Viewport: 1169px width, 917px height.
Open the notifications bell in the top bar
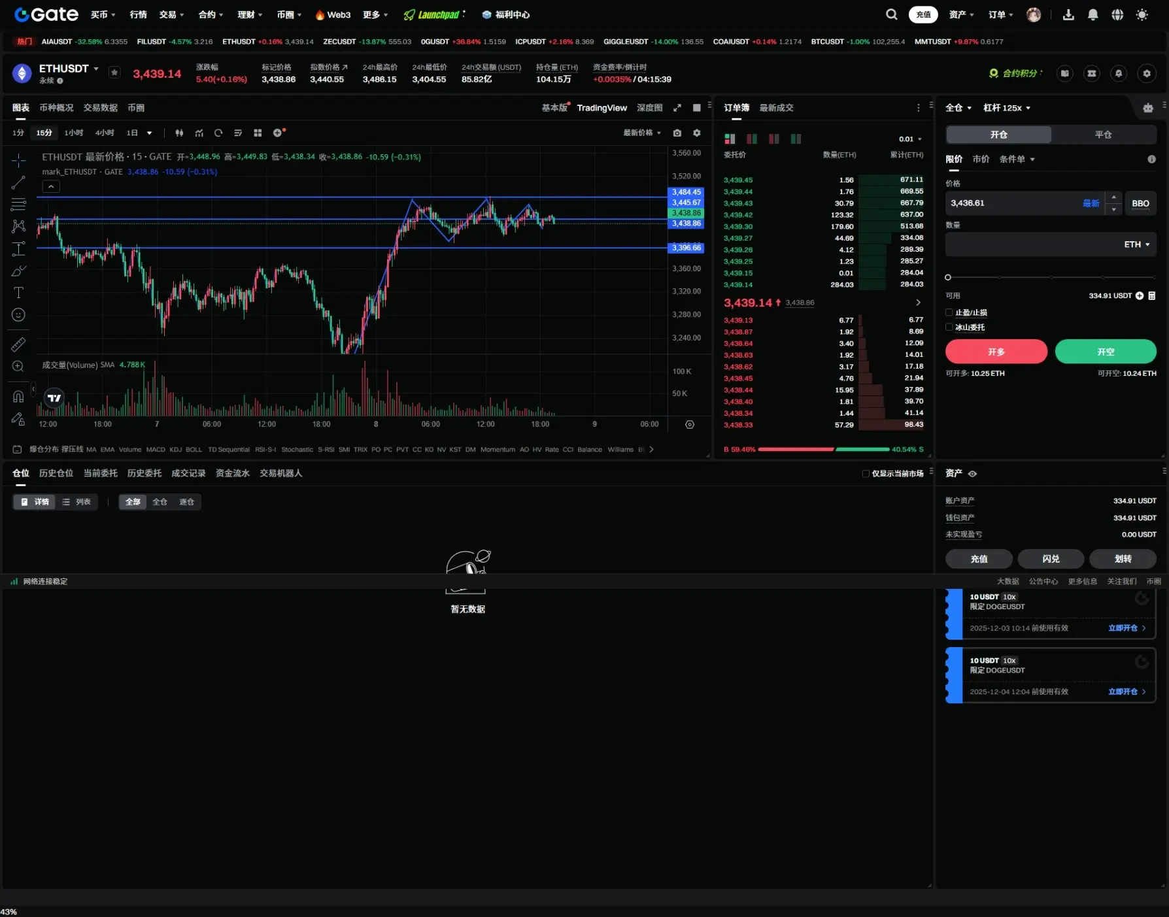(x=1093, y=14)
